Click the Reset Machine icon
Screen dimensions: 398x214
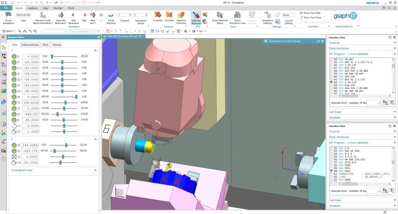[x=111, y=15]
